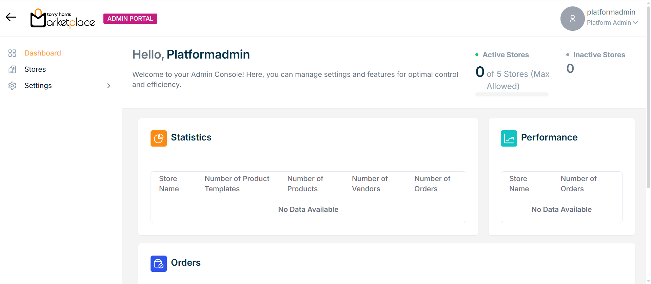
Task: Expand the Settings submenu chevron
Action: coord(109,86)
